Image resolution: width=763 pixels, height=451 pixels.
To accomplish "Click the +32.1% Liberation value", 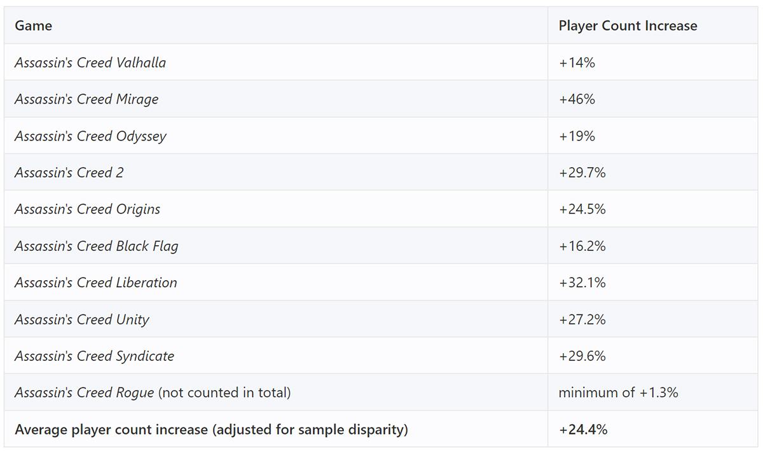I will click(582, 283).
